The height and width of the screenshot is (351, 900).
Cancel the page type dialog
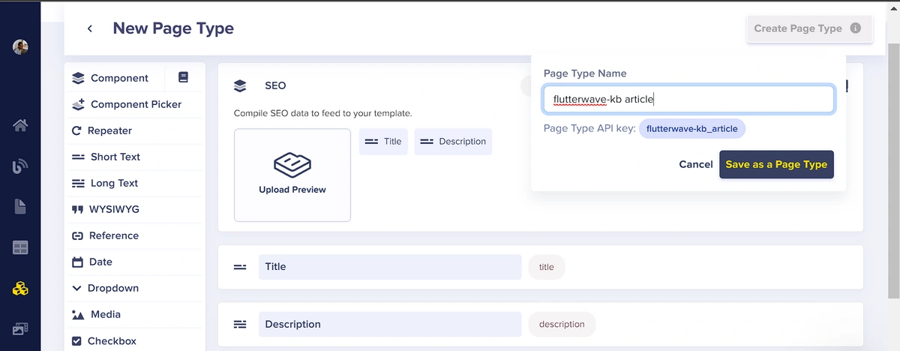[695, 164]
